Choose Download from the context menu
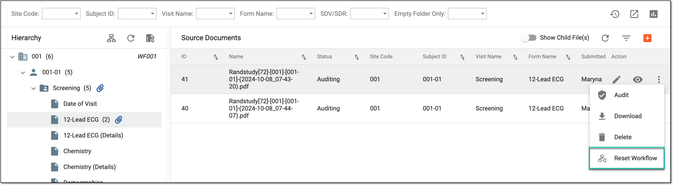 click(x=627, y=116)
